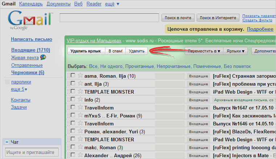The height and width of the screenshot is (159, 276).
Task: Open Черновики (6) folder
Action: point(28,73)
